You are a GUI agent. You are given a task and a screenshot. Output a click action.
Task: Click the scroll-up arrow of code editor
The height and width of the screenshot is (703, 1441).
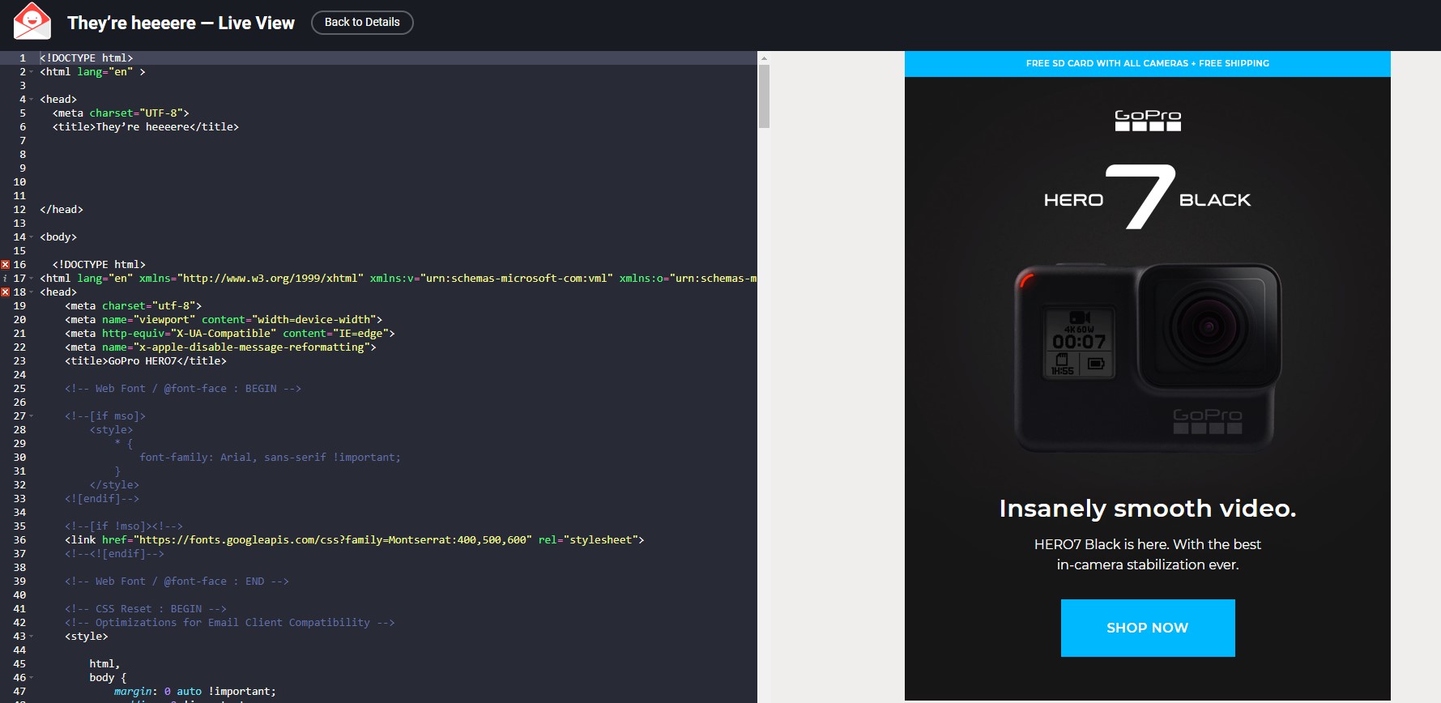click(x=764, y=58)
